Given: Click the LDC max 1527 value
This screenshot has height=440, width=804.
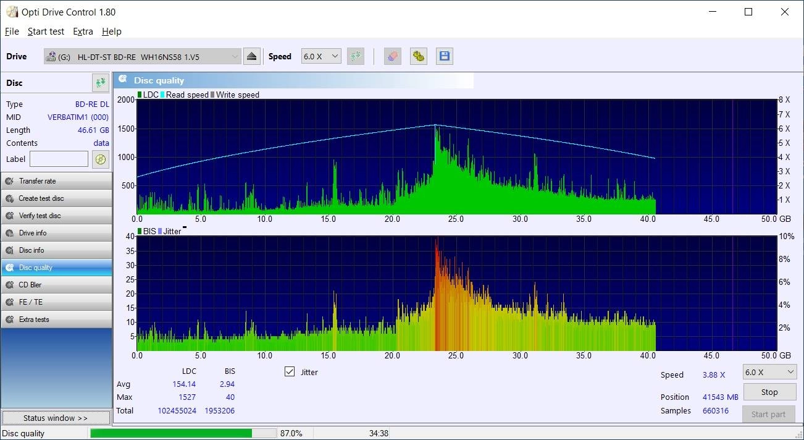Looking at the screenshot, I should [x=187, y=397].
